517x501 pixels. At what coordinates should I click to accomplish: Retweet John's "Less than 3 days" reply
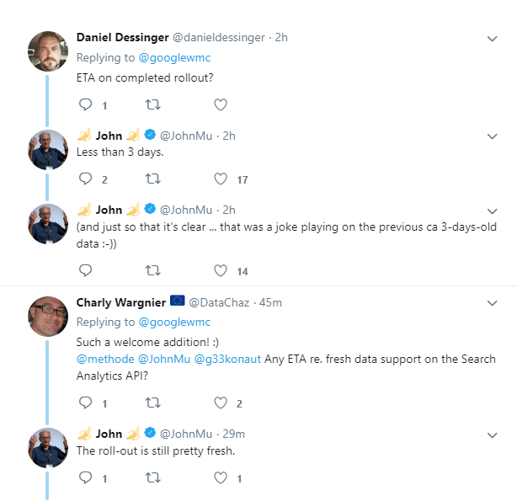click(x=152, y=179)
